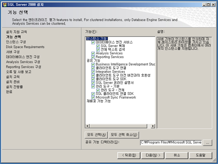Select the 재배포 가능 기능 tree heading
This screenshot has width=218, height=164.
click(x=98, y=101)
